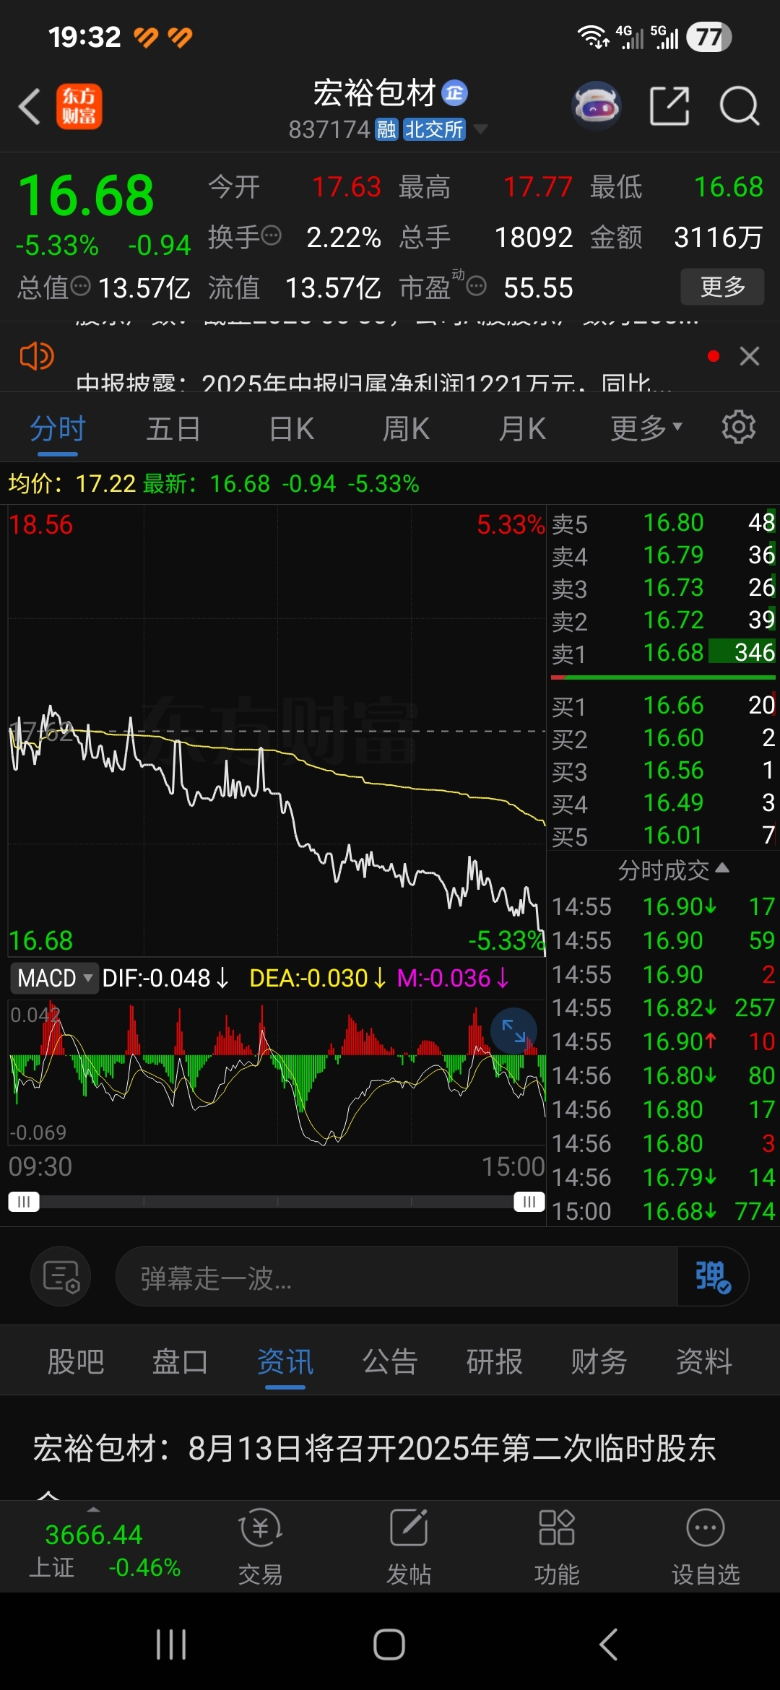Screen dimensions: 780x1690
Task: Tap the 卖5 16.80 order row
Action: pyautogui.click(x=663, y=523)
